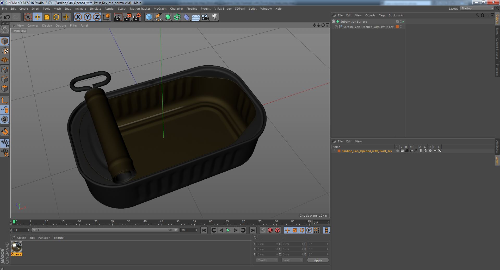Toggle Subdivision Surface enable checkmark
500x270 pixels.
point(403,22)
